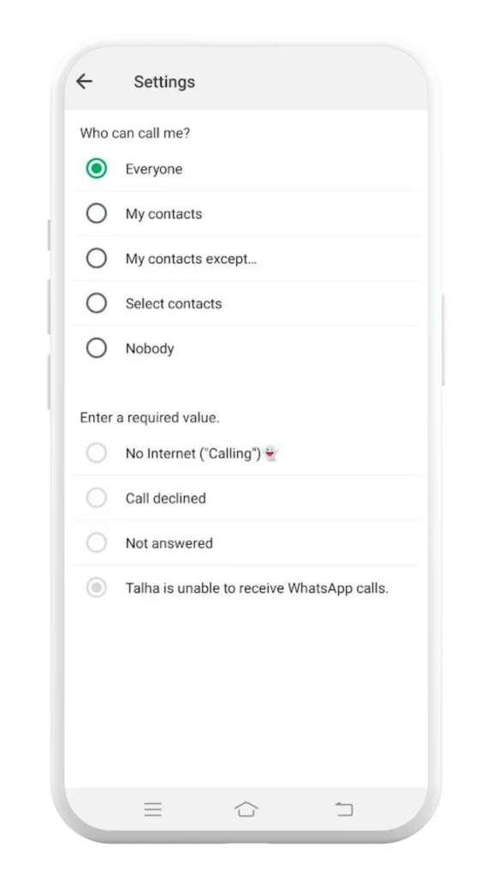Viewport: 493px width, 877px height.
Task: Click the Everyone label text
Action: (154, 169)
